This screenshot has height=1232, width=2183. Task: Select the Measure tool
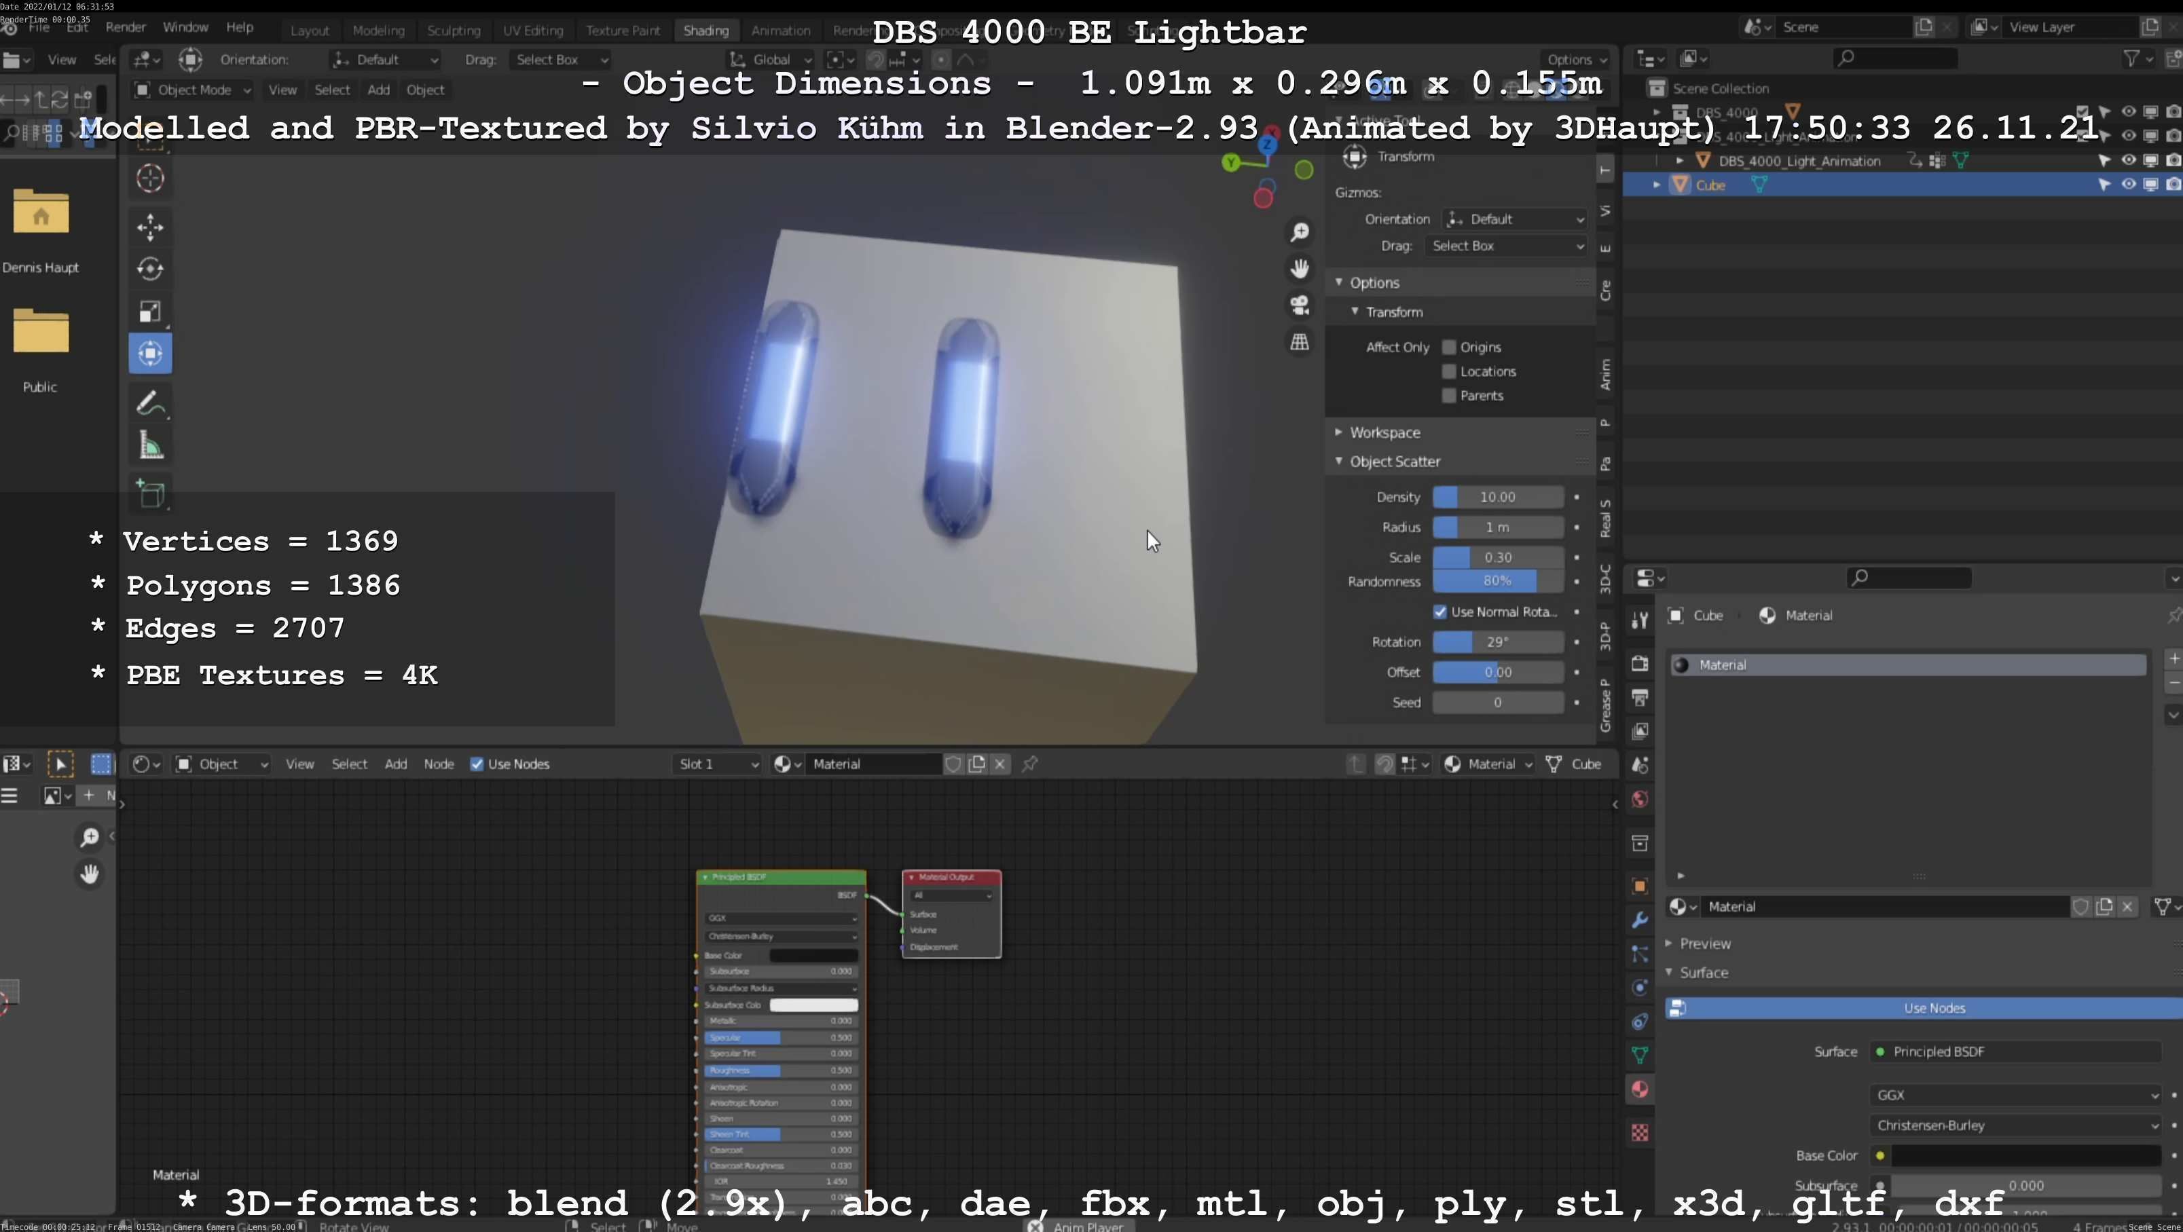(x=150, y=446)
